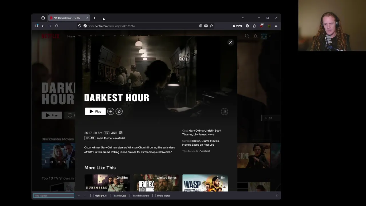
Task: Open the Drama Movies genre link
Action: click(x=210, y=141)
